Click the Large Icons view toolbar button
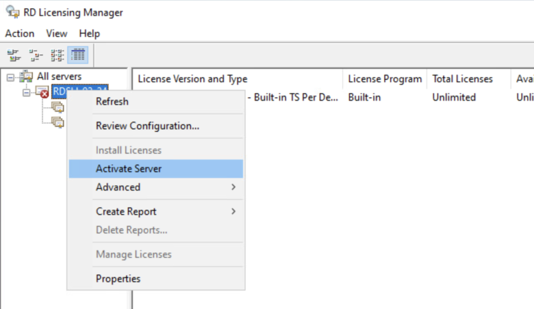Image resolution: width=534 pixels, height=309 pixels. 13,55
